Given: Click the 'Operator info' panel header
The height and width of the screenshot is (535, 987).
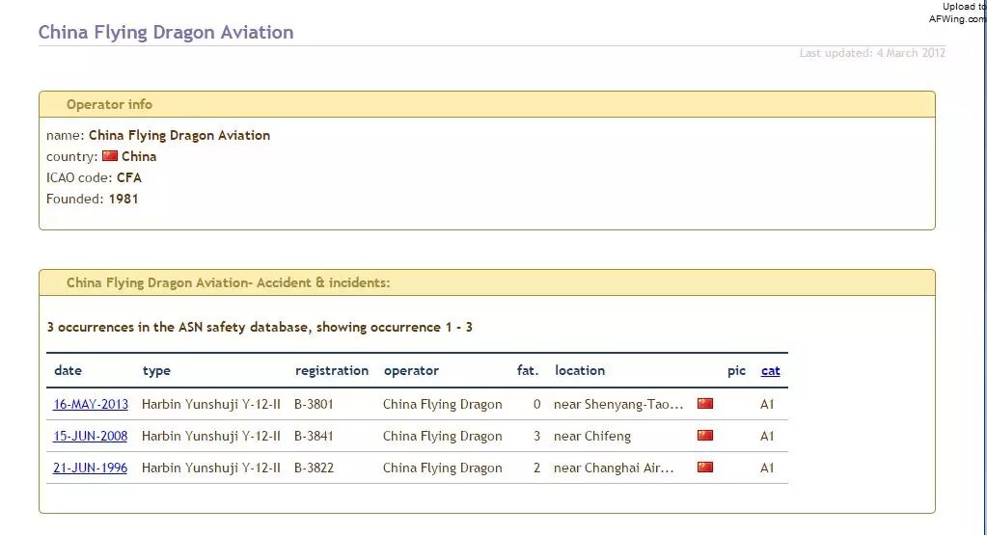Looking at the screenshot, I should tap(487, 104).
